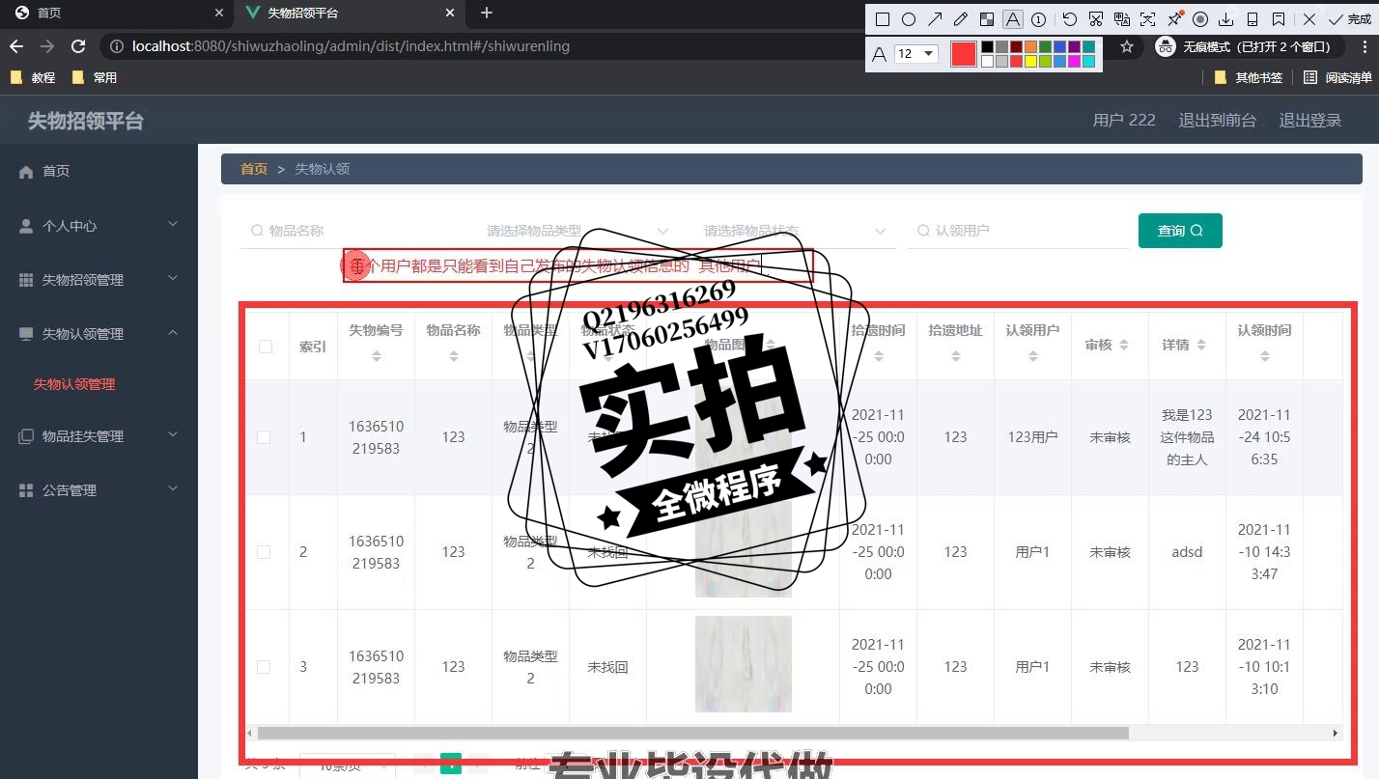This screenshot has width=1379, height=779.
Task: Open the row 3 item image
Action: 743,664
